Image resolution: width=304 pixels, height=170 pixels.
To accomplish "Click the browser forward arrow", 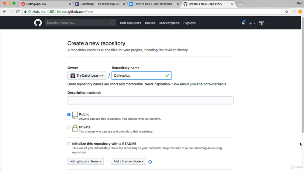I will 11,12.
